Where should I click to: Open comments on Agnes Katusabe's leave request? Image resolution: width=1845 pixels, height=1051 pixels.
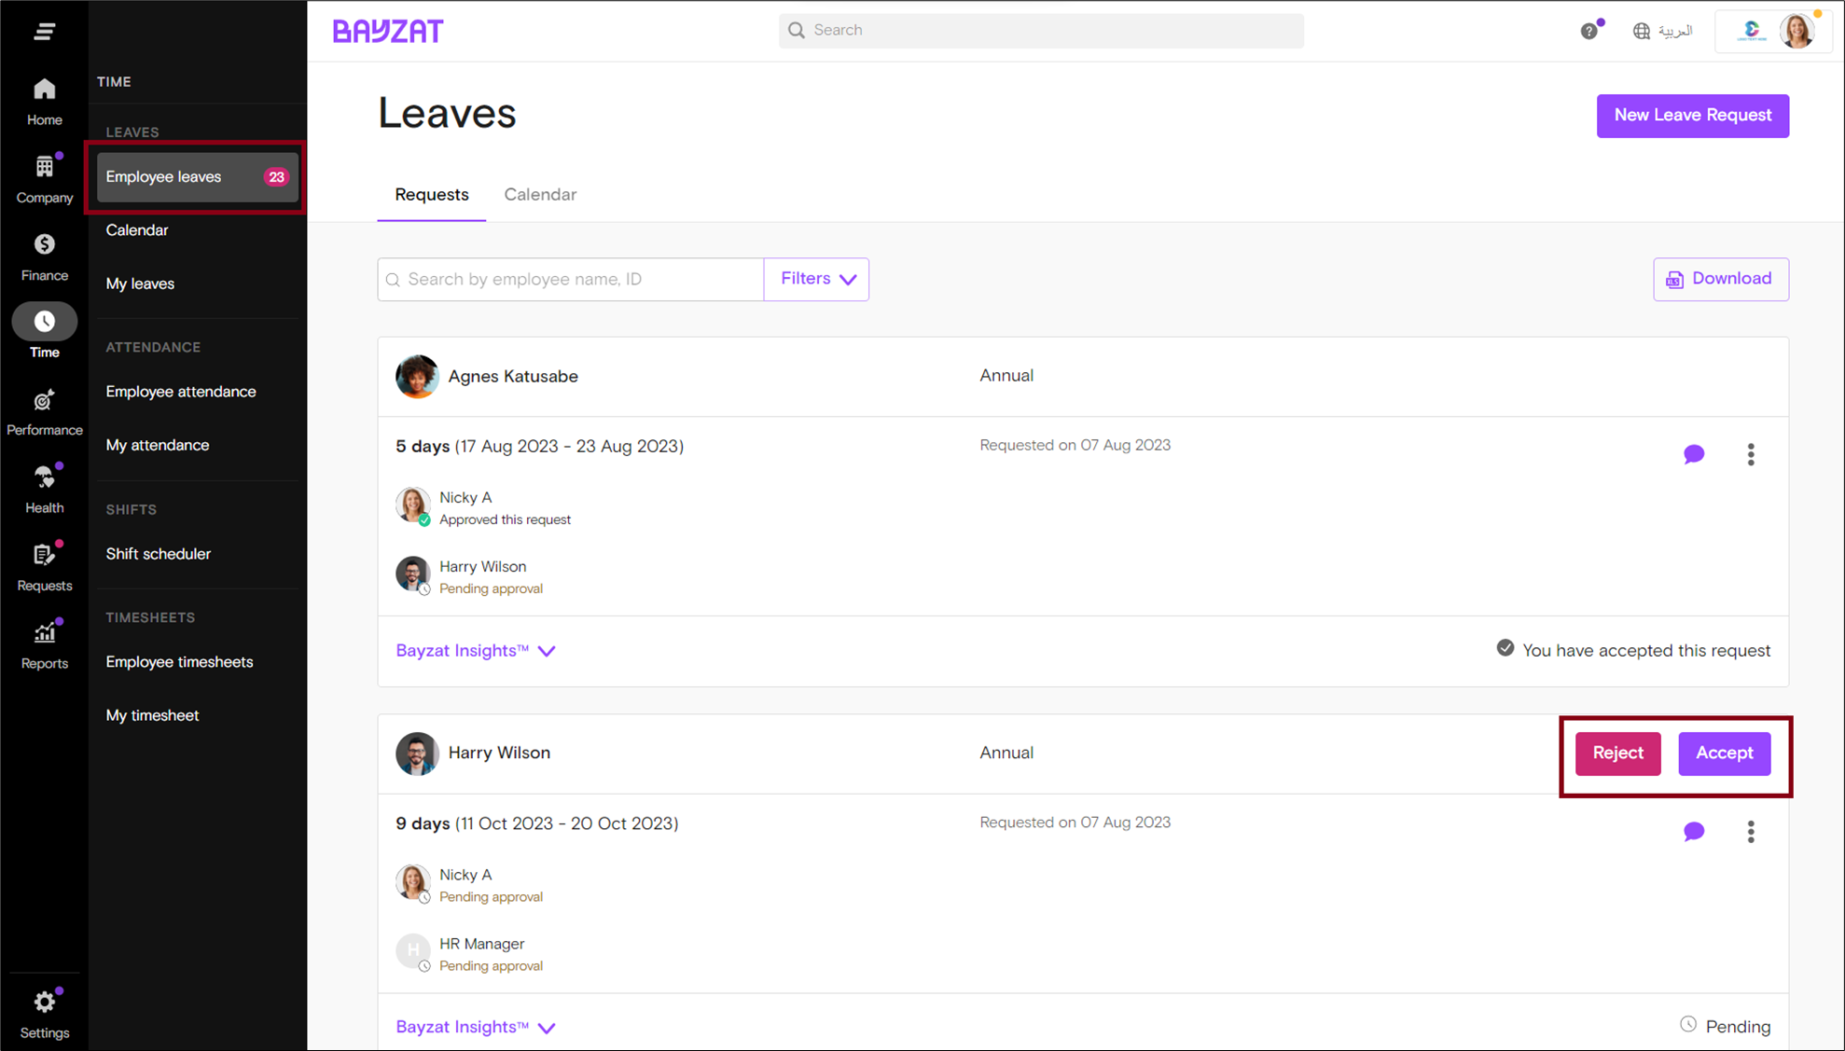1695,454
